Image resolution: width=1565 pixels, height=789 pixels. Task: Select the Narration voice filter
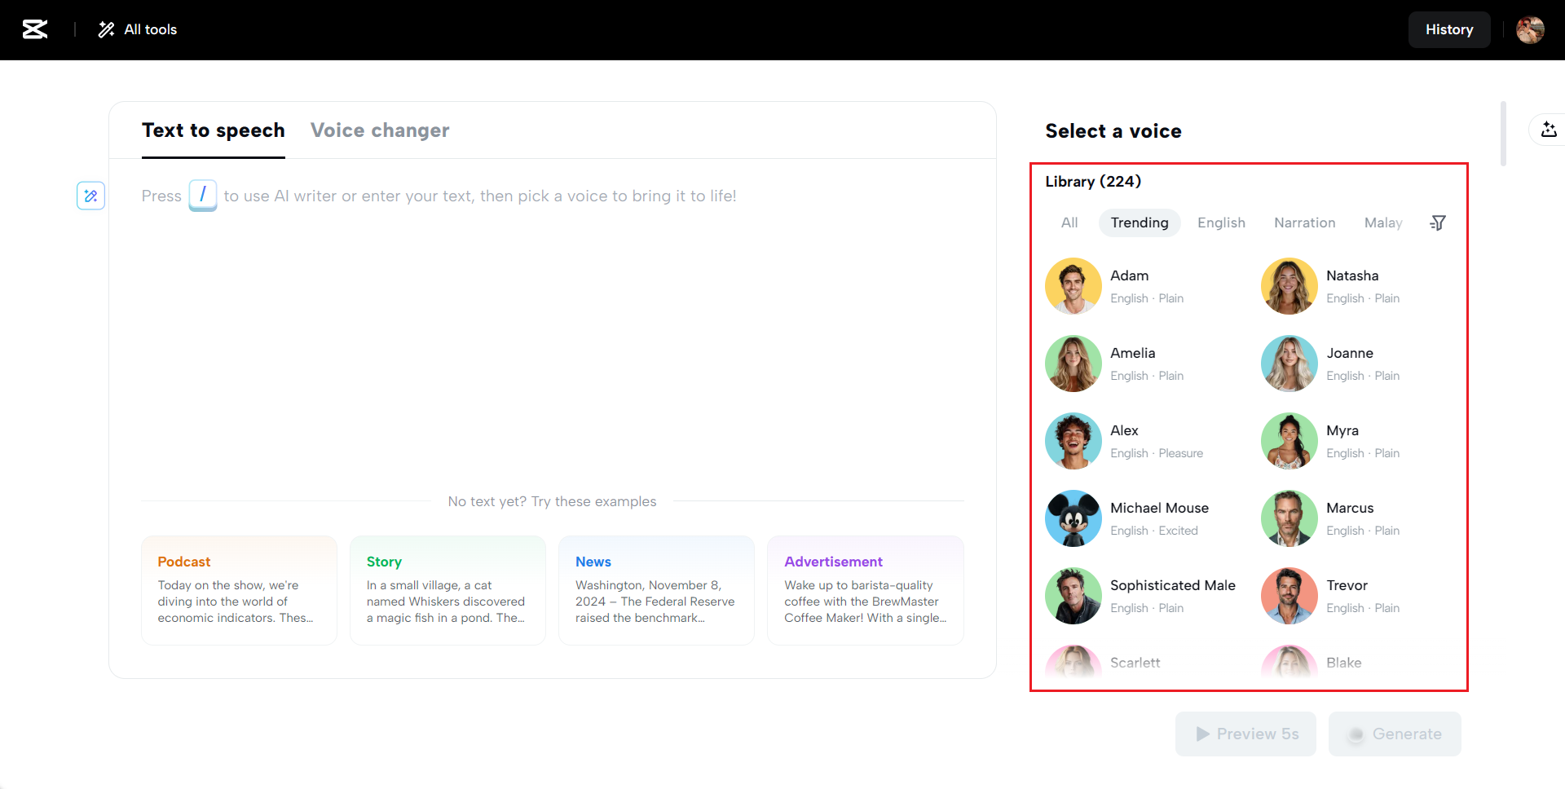point(1304,223)
